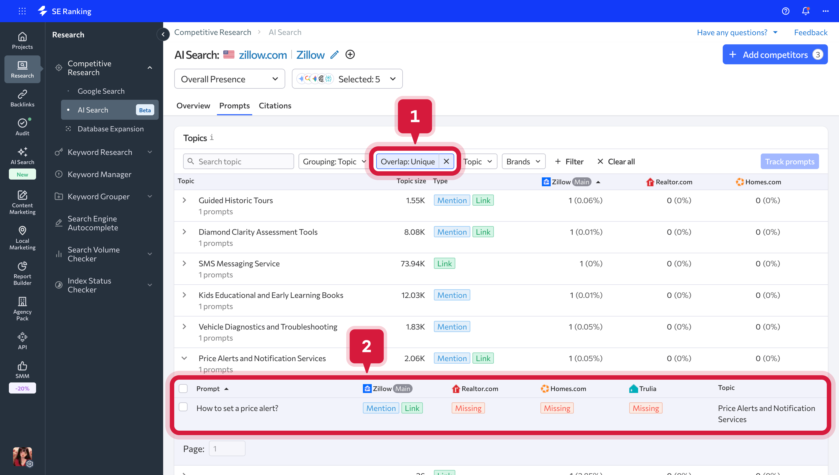The width and height of the screenshot is (839, 475).
Task: Open the help question mark icon
Action: point(785,11)
